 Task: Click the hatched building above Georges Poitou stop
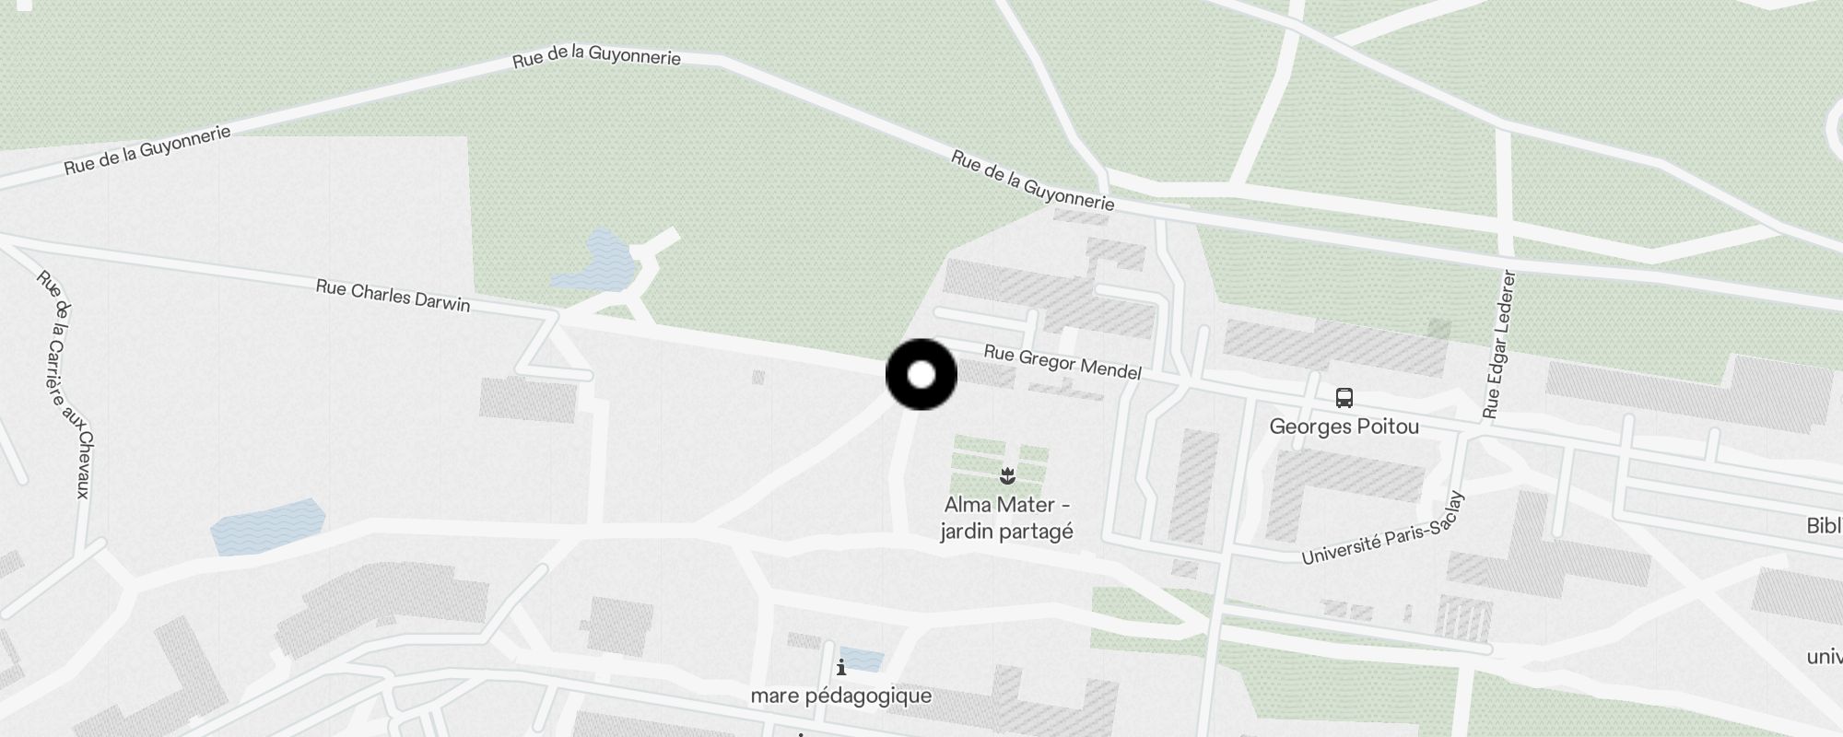[1335, 347]
